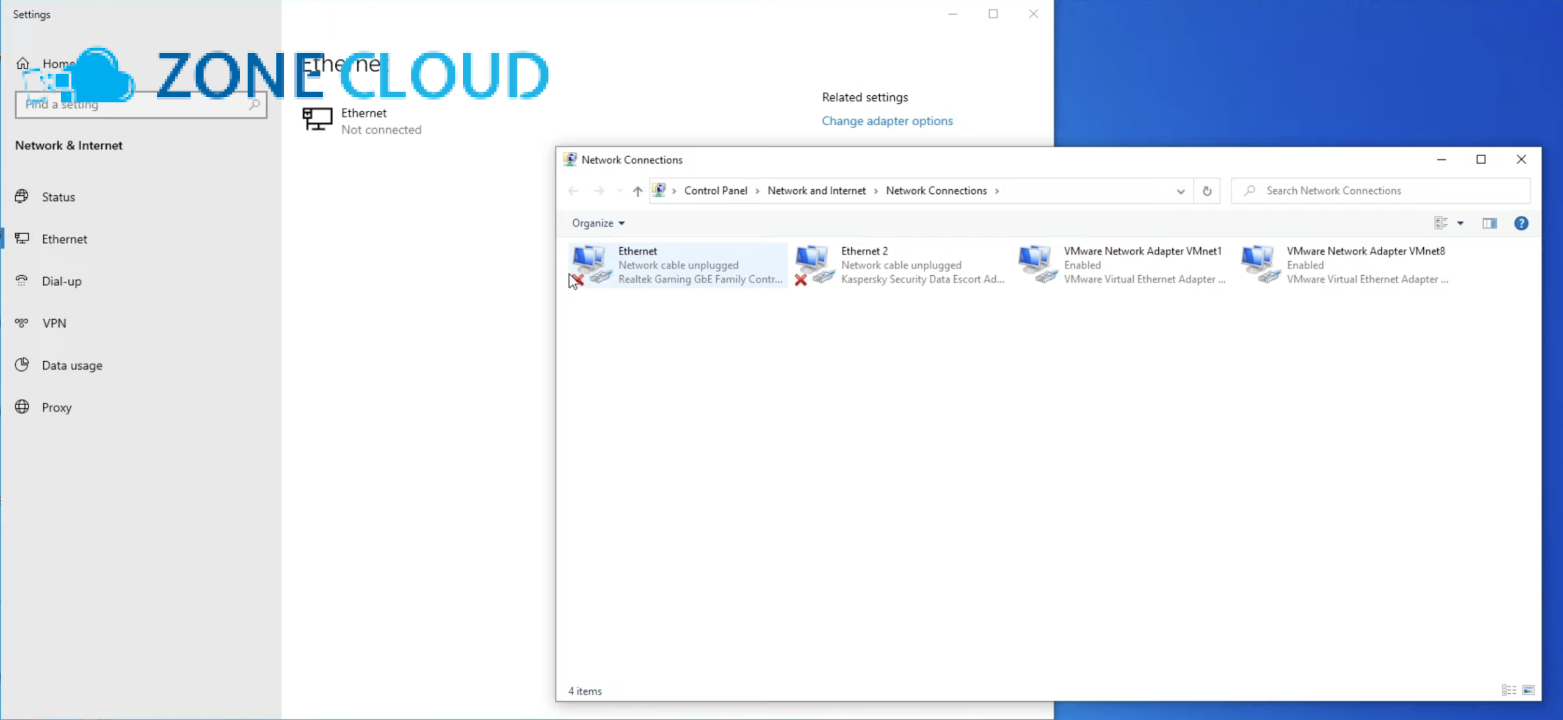Open Dial-up page in Settings sidebar
1563x720 pixels.
tap(140, 281)
